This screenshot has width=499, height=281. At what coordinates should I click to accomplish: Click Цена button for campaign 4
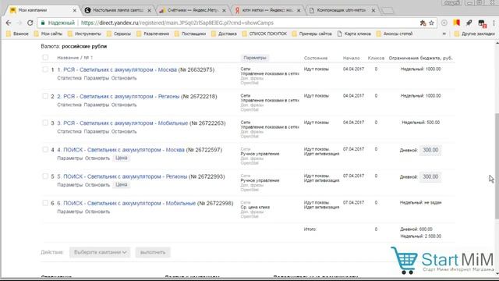[x=122, y=158]
